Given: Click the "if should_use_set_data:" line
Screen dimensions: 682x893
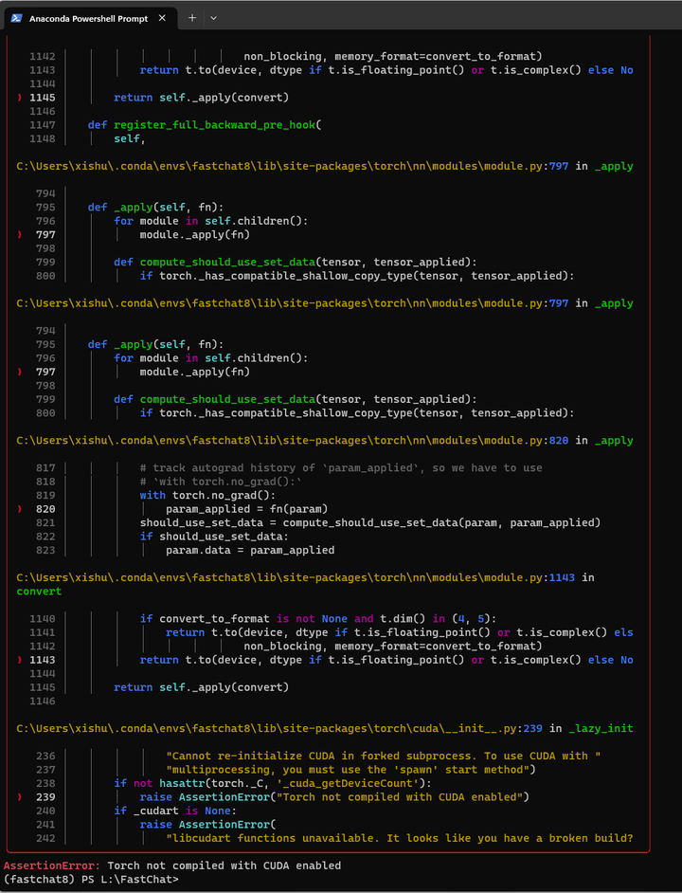Looking at the screenshot, I should coord(215,537).
